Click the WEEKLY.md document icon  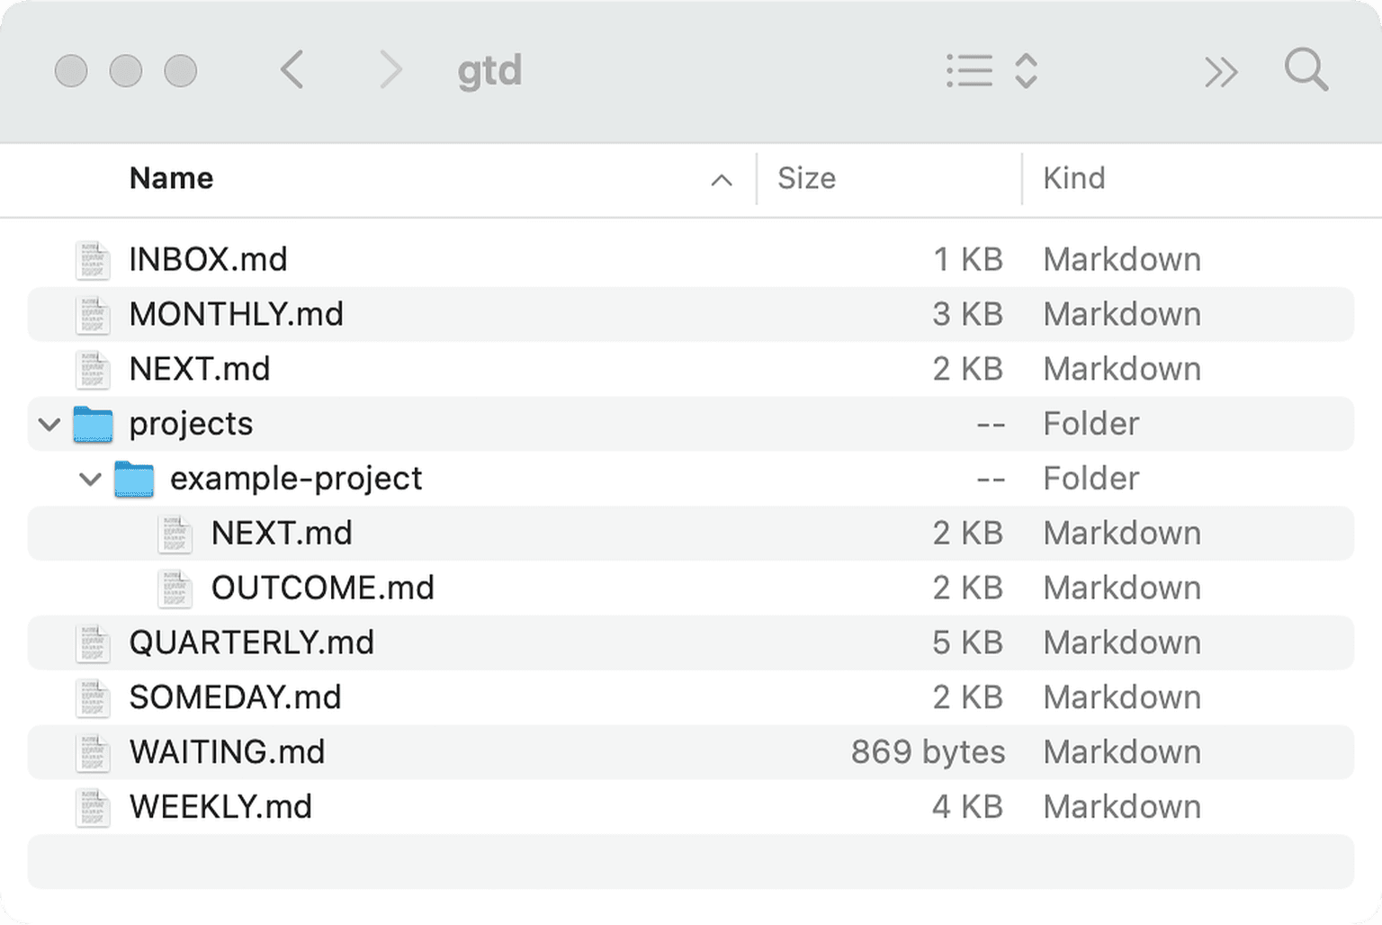click(93, 806)
